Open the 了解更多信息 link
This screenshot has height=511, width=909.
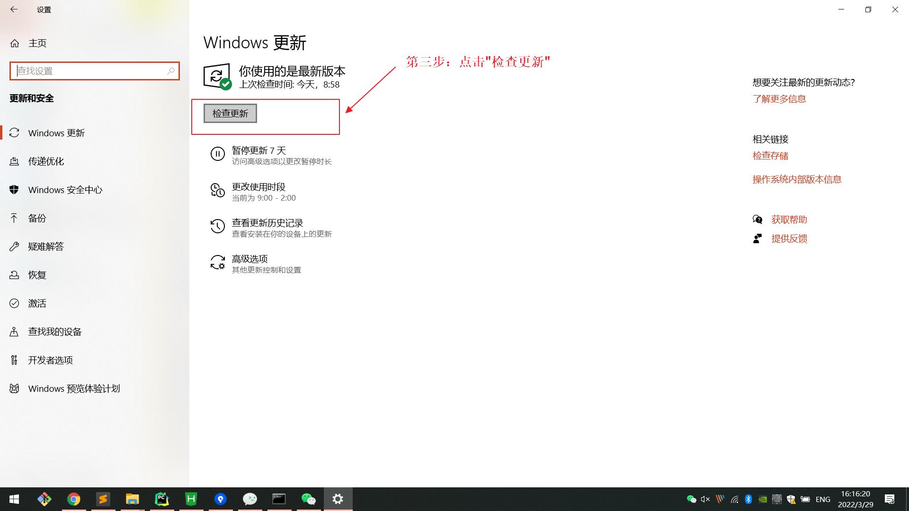click(779, 98)
